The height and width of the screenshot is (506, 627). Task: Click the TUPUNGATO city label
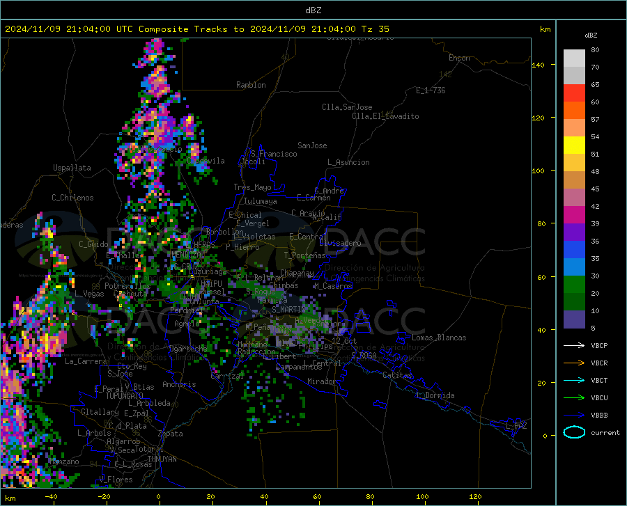click(x=125, y=396)
